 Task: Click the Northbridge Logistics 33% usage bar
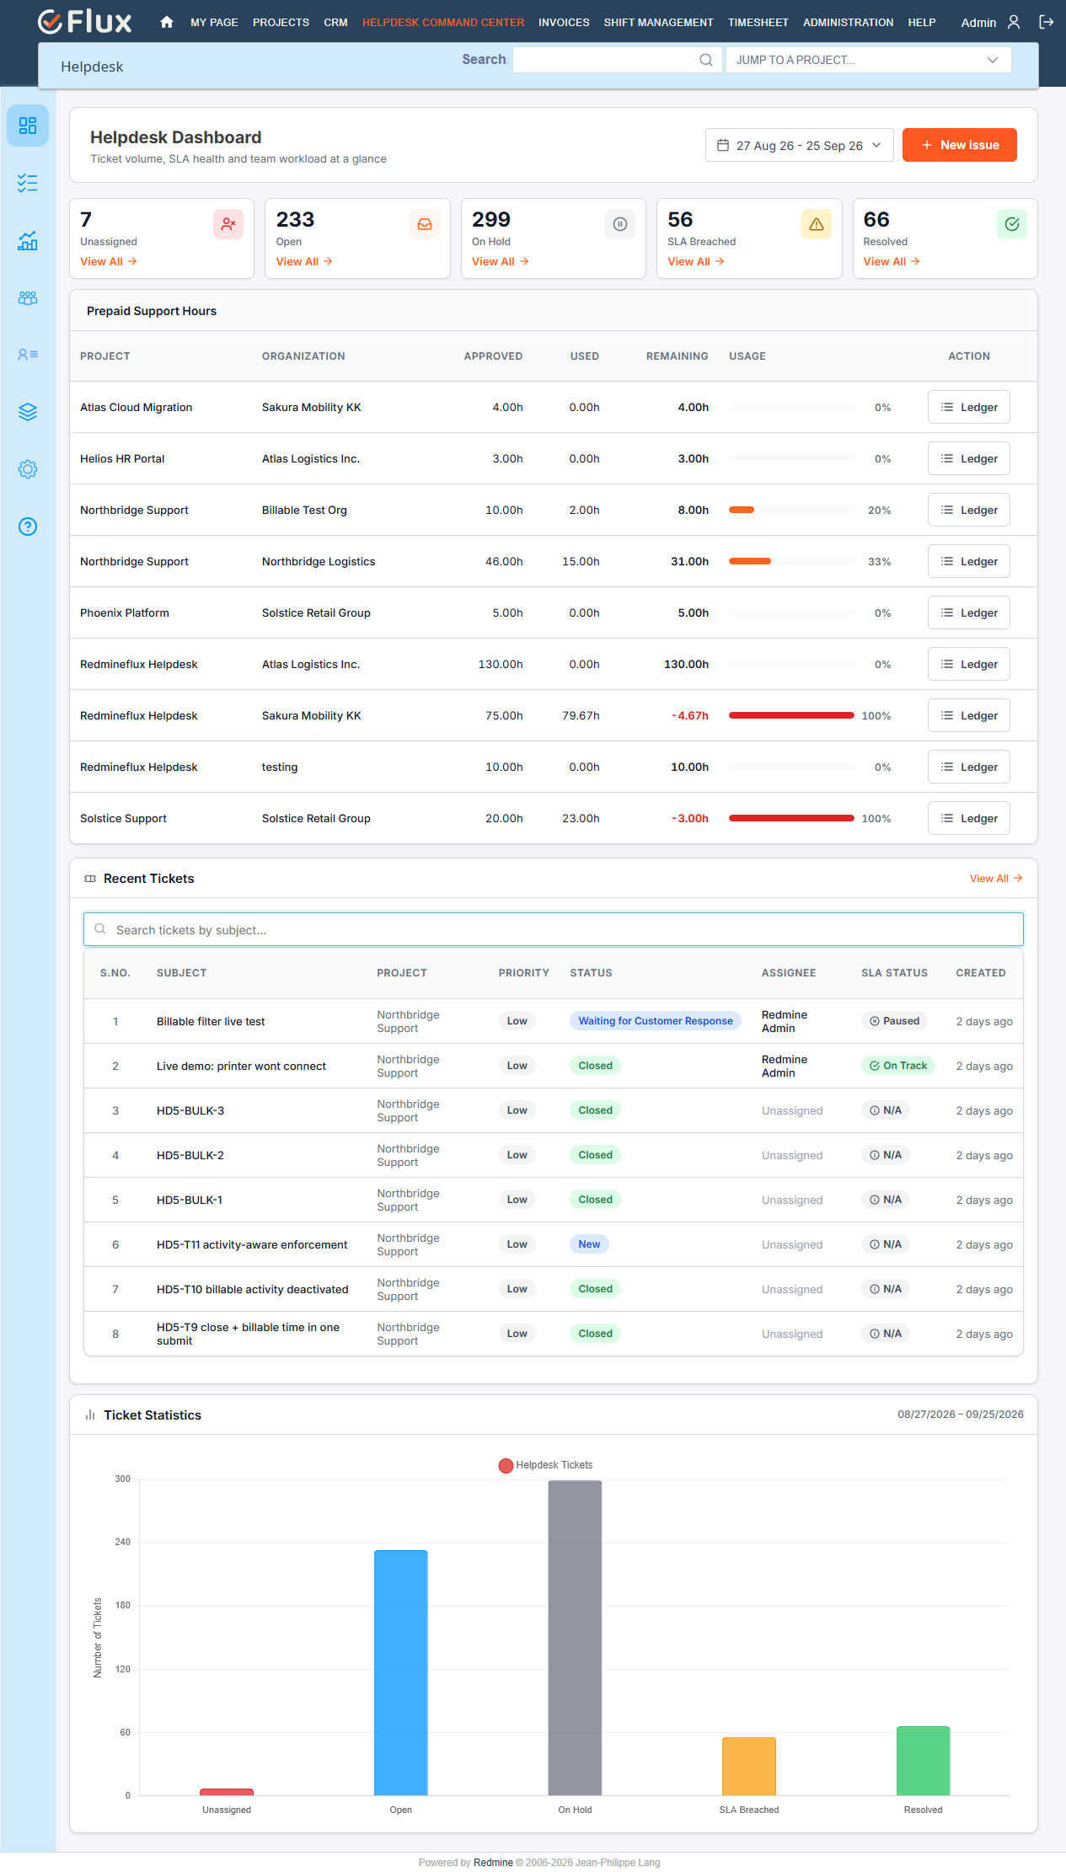792,561
